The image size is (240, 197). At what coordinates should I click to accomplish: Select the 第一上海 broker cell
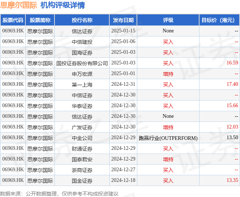tap(82, 85)
